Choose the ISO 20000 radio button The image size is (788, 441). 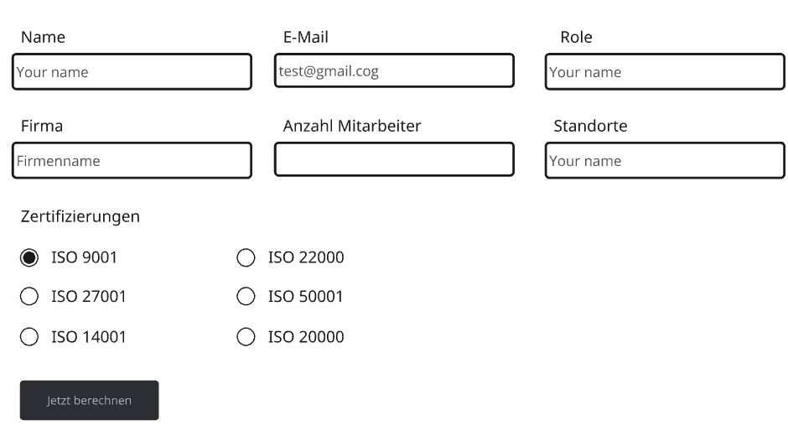point(246,337)
